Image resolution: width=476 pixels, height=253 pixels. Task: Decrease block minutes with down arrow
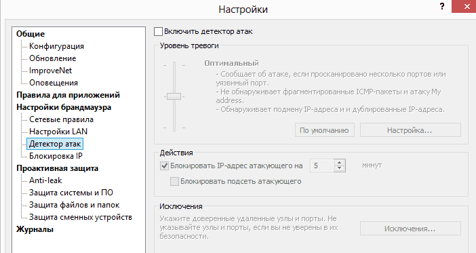[x=340, y=169]
